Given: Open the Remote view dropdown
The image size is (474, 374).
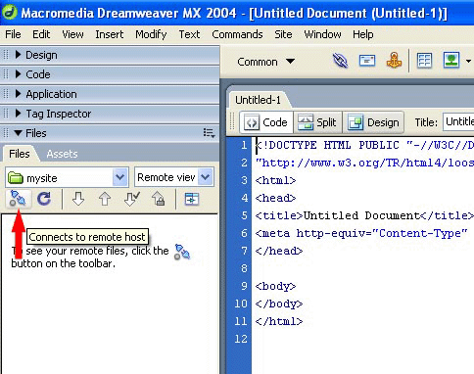Looking at the screenshot, I should tap(206, 177).
